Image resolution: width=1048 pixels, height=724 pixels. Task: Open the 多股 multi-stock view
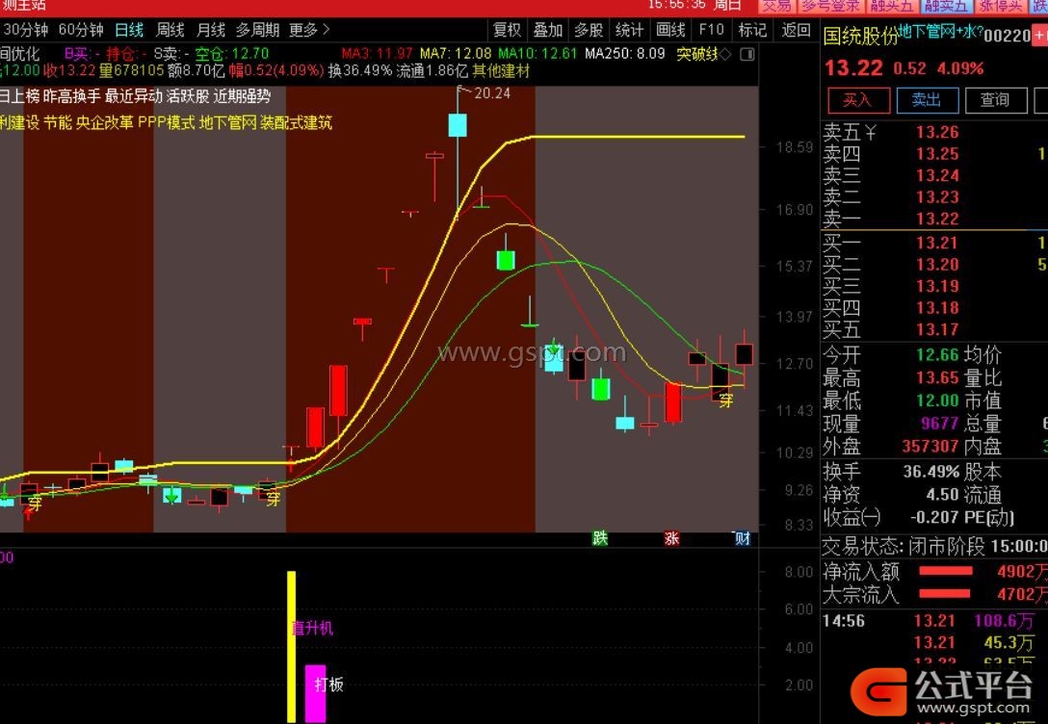589,30
